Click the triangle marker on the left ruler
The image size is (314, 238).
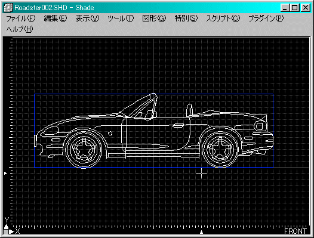pyautogui.click(x=5, y=173)
